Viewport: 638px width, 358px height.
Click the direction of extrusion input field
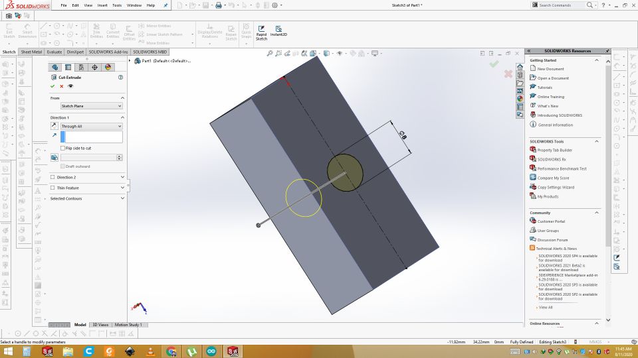(92, 137)
